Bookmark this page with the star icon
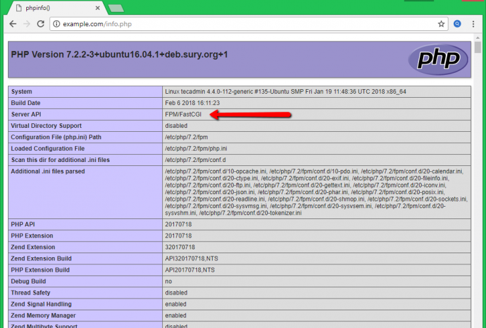This screenshot has height=328, width=486. [441, 24]
